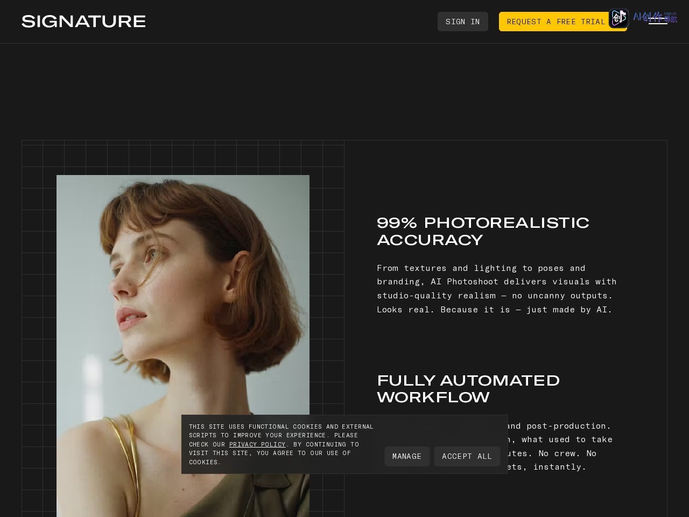The width and height of the screenshot is (689, 517).
Task: Click cookie notice text 'THIS SITE USES FUNCTIONAL COOKIES'
Action: point(281,444)
